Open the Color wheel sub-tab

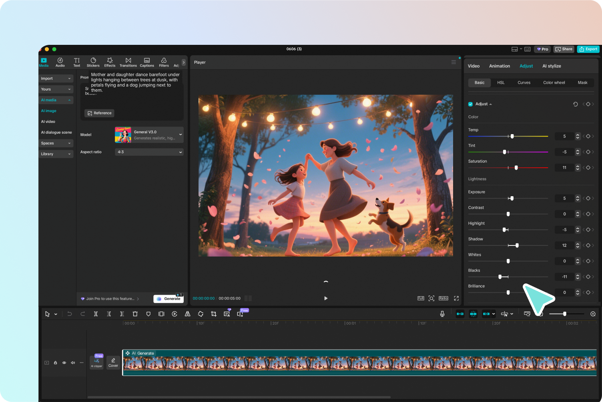tap(554, 82)
